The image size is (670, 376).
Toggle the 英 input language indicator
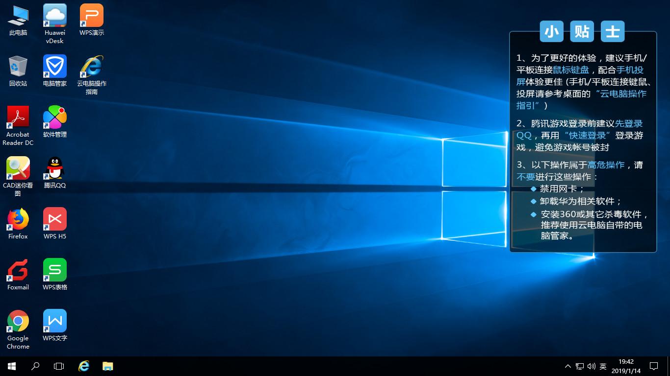tap(603, 366)
